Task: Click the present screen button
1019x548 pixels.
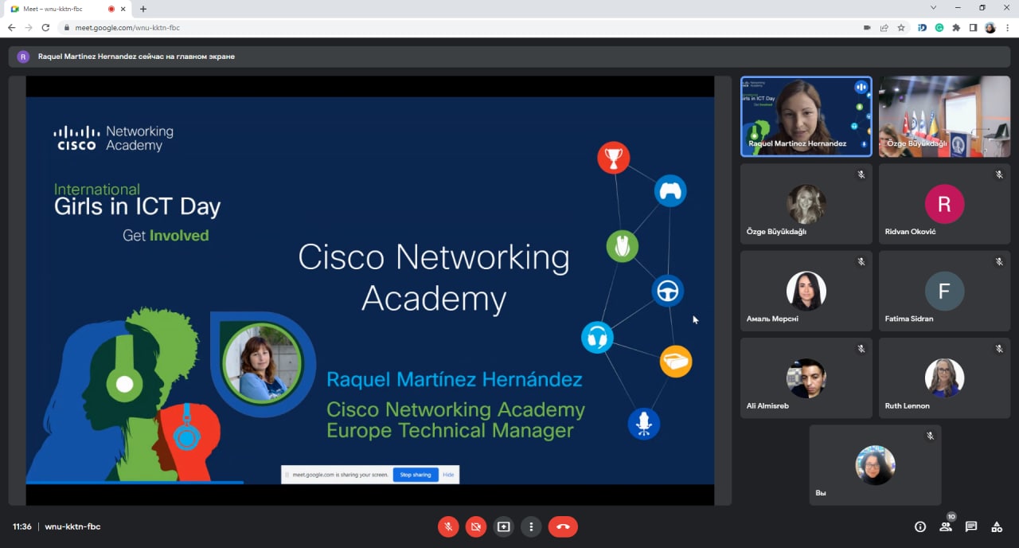Action: pyautogui.click(x=503, y=526)
